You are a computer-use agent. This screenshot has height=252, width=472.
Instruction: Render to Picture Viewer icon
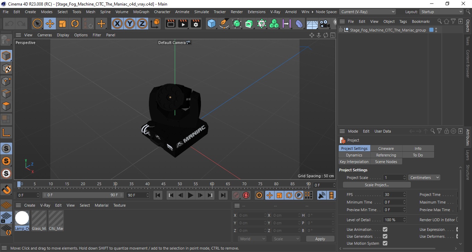[183, 24]
